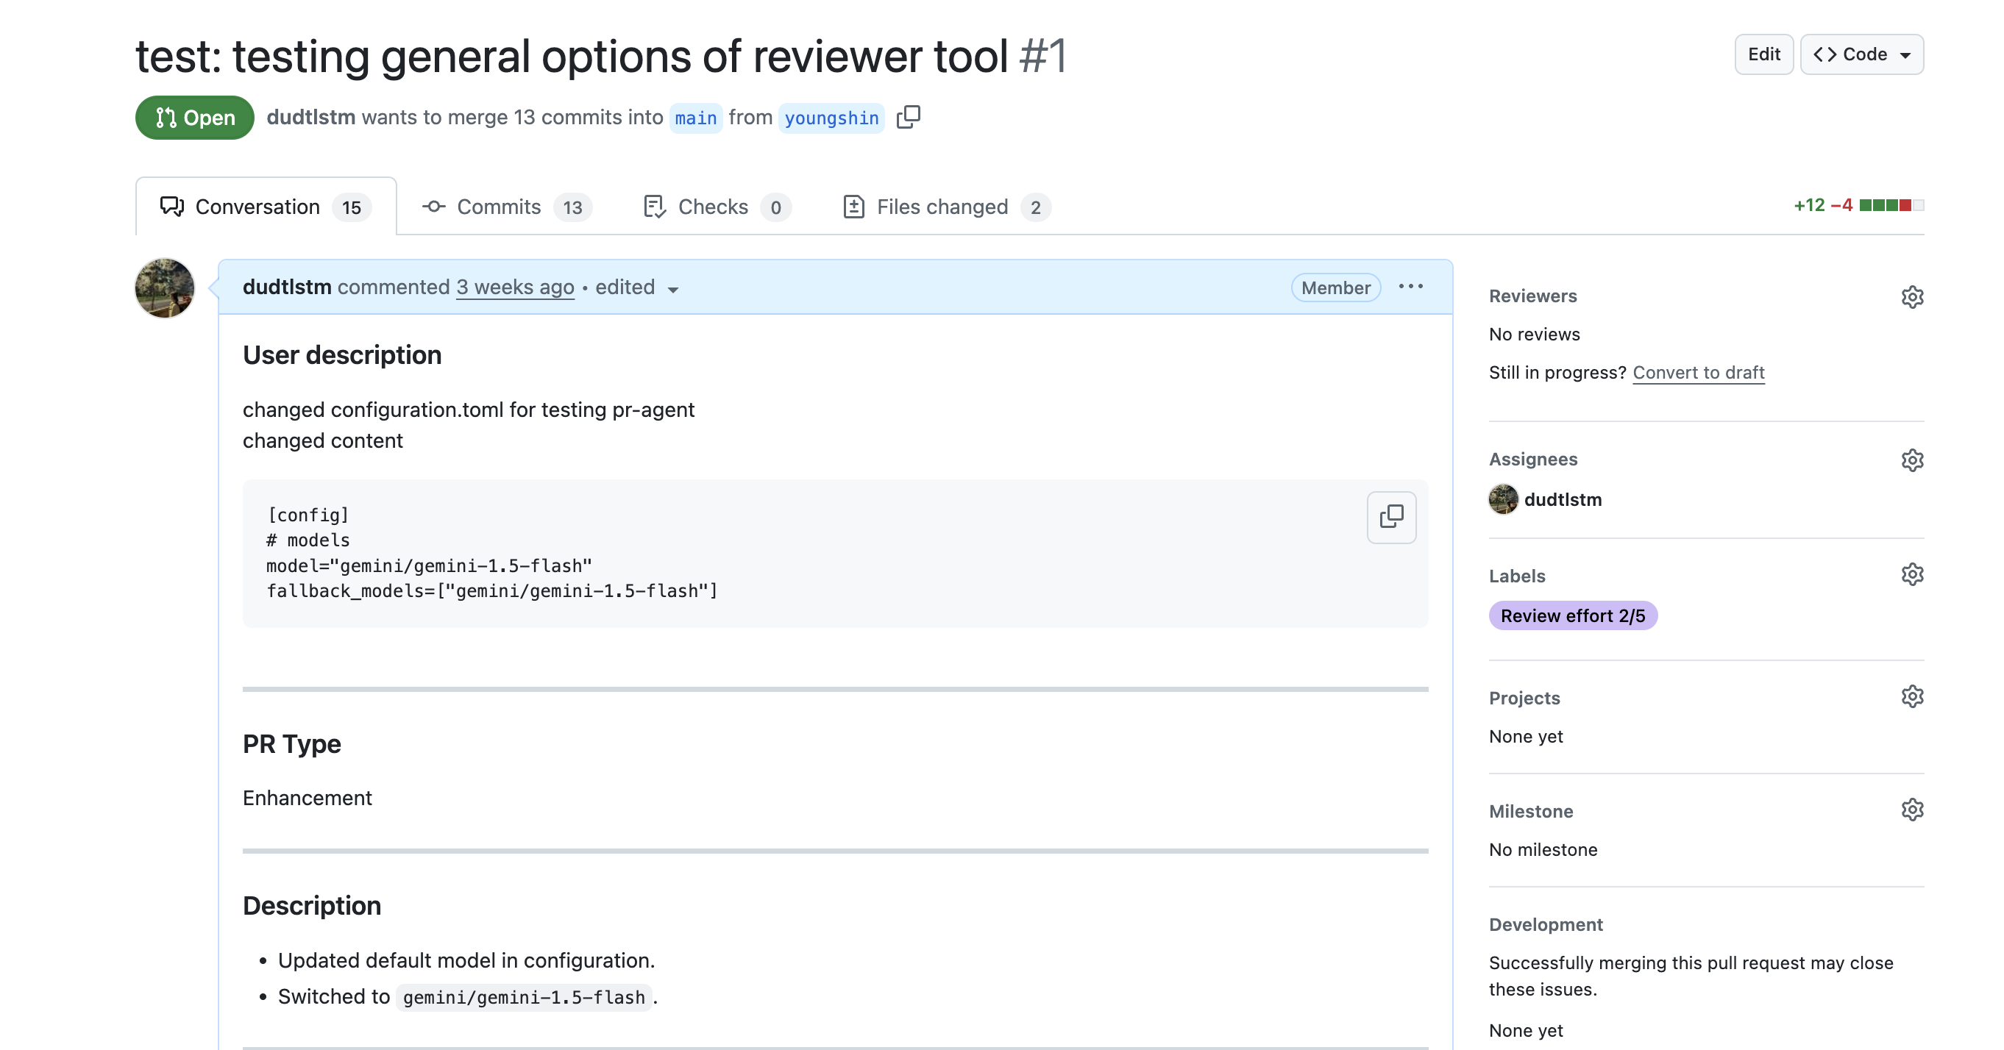Open Reviewers settings gear
This screenshot has height=1050, width=2004.
[1912, 297]
